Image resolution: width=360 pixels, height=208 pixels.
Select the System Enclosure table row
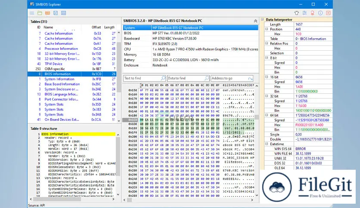[72, 89]
